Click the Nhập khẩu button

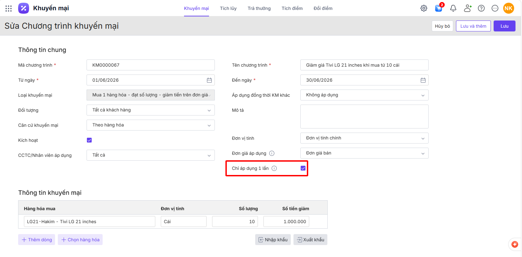coord(273,240)
